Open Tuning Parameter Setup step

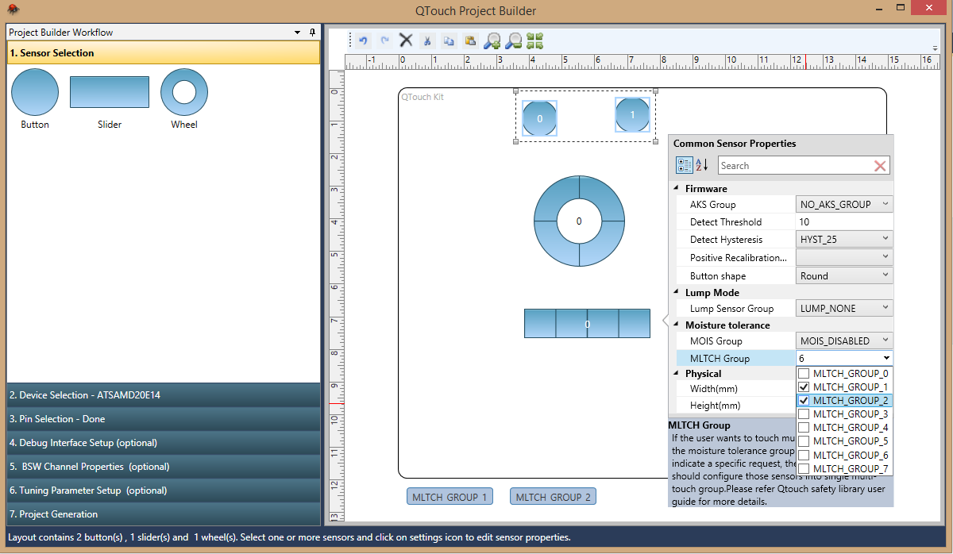coord(164,490)
